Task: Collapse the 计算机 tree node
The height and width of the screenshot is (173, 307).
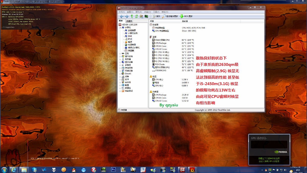Action: click(120, 27)
